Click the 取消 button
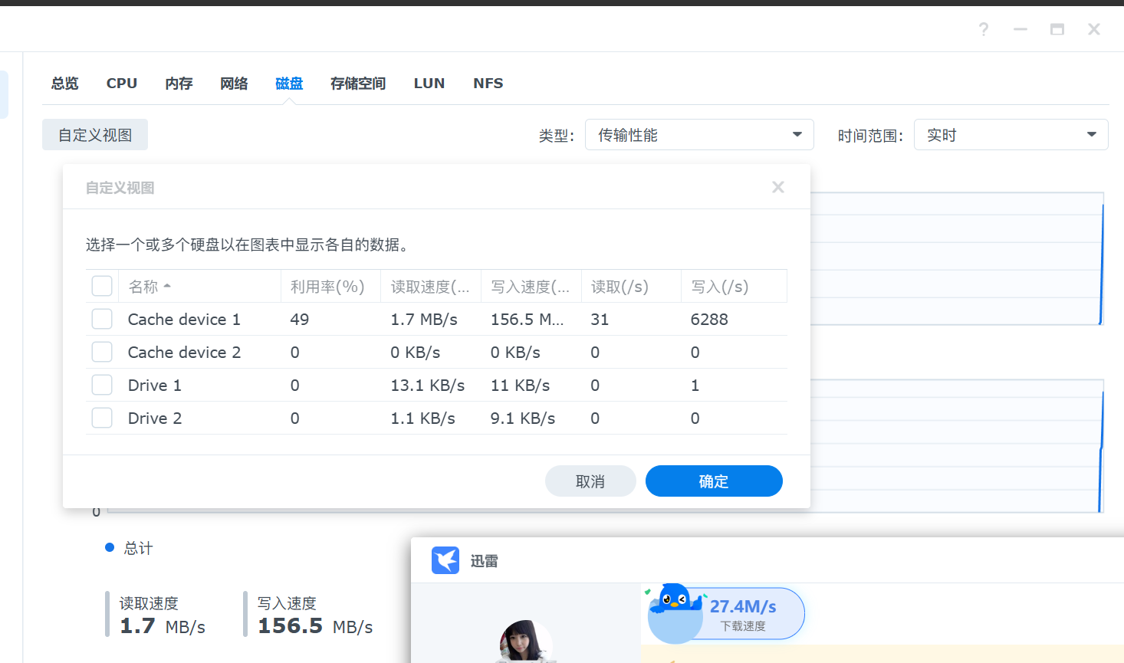1124x663 pixels. click(x=590, y=481)
